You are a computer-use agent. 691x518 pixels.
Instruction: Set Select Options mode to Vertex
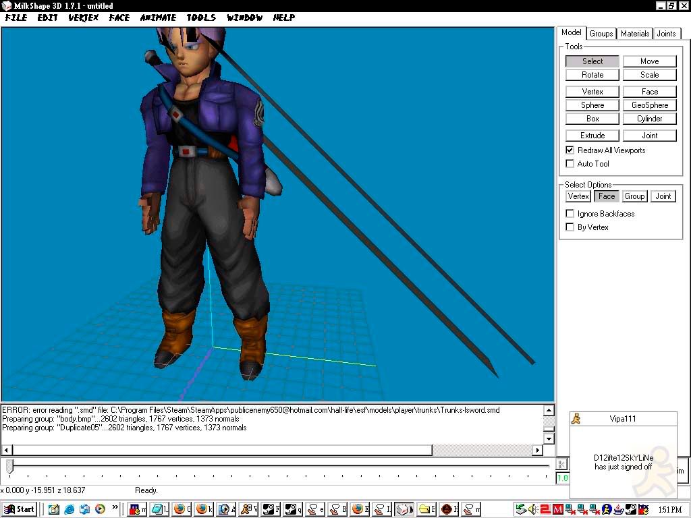(578, 196)
